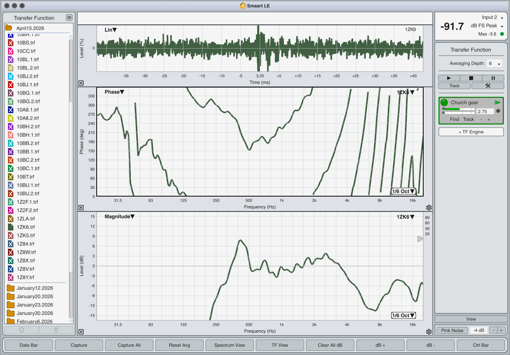Decrease generator level with - button

494,330
